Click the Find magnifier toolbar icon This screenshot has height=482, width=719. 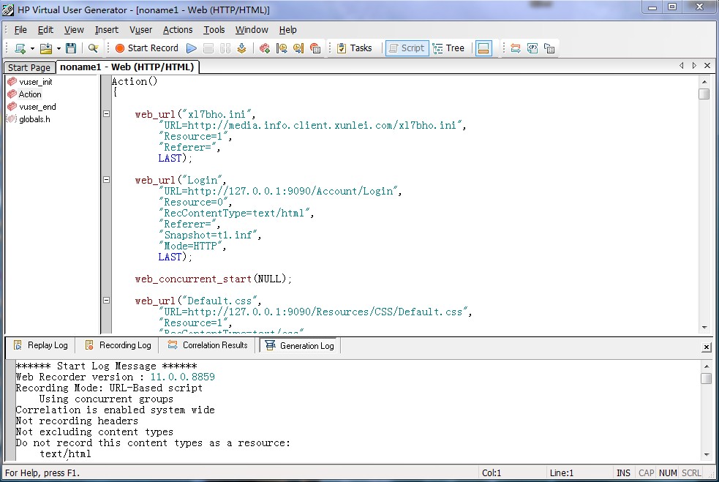93,48
